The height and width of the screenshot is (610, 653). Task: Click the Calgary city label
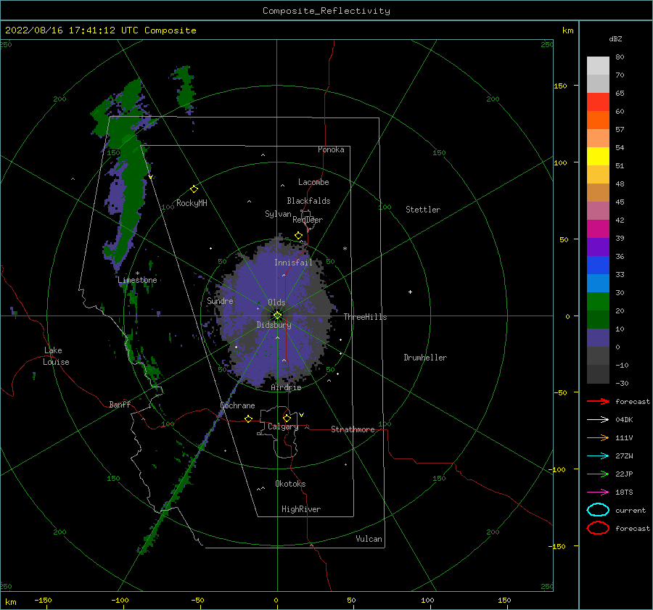pos(283,426)
